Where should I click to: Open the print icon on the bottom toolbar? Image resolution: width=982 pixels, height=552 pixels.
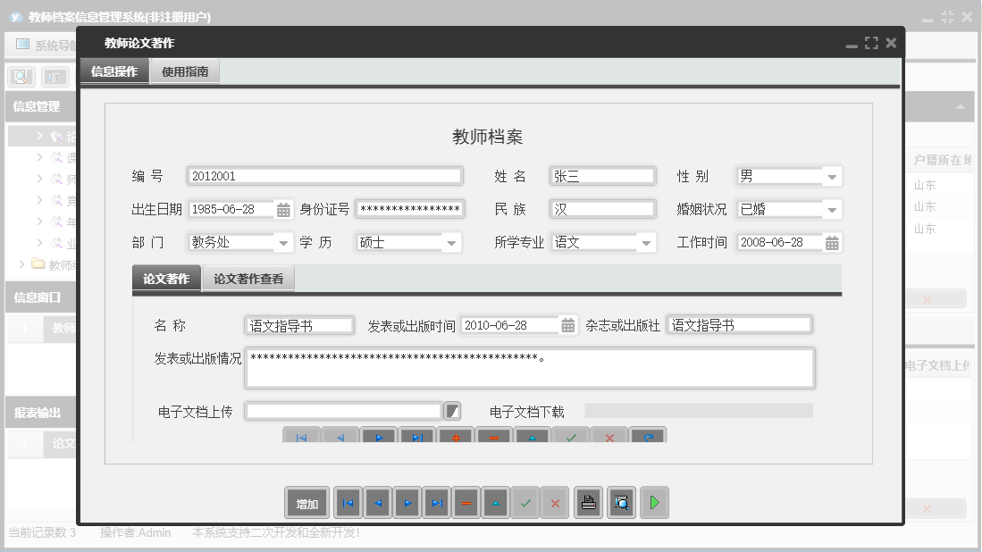(x=587, y=502)
